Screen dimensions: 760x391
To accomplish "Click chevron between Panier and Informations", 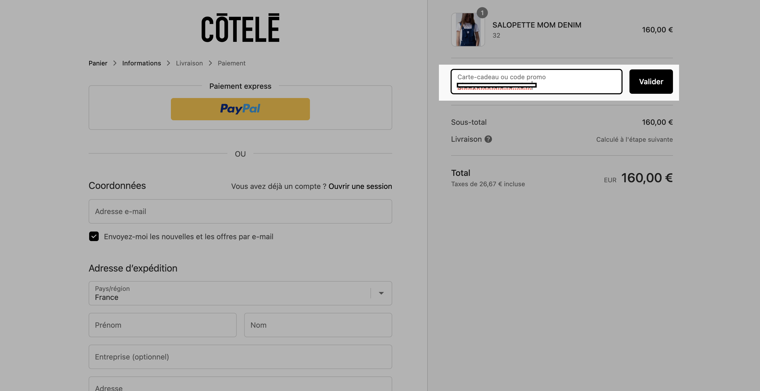I will [x=115, y=63].
